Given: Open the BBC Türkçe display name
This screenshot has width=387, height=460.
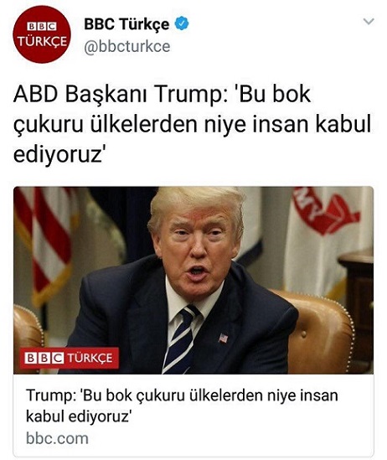Looking at the screenshot, I should point(126,23).
